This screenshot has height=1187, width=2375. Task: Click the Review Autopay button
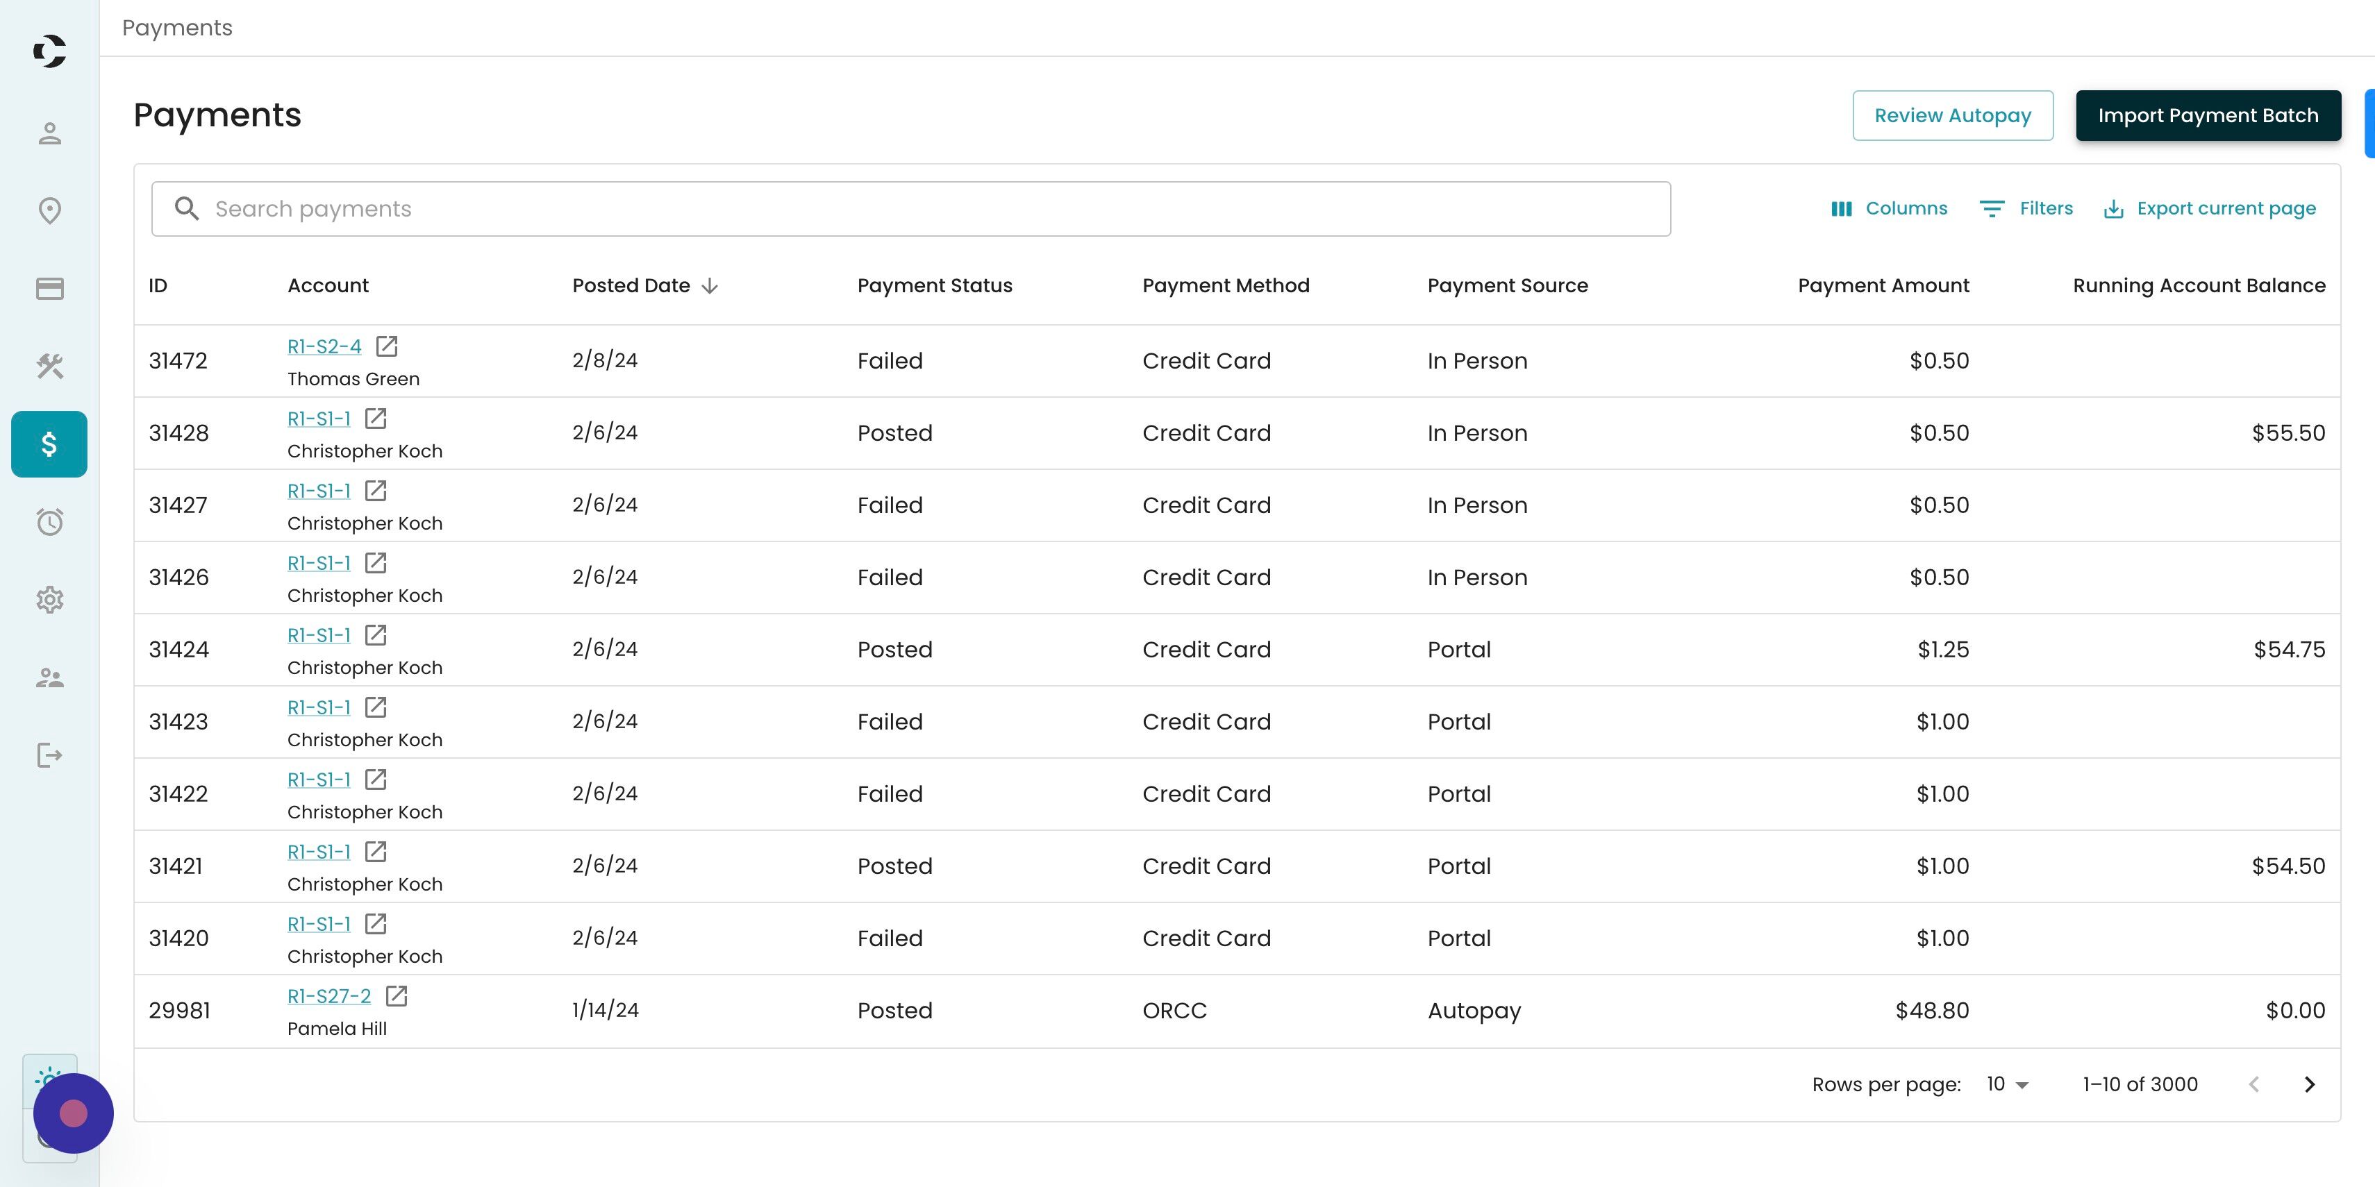coord(1952,115)
